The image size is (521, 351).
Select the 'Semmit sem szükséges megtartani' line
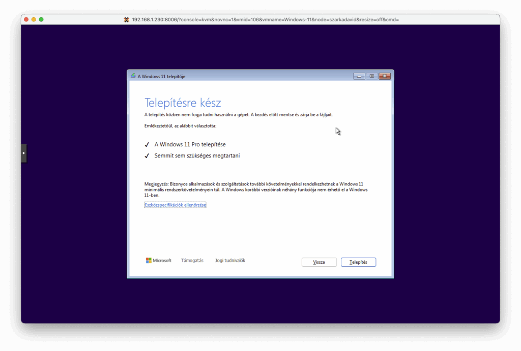[x=197, y=155]
